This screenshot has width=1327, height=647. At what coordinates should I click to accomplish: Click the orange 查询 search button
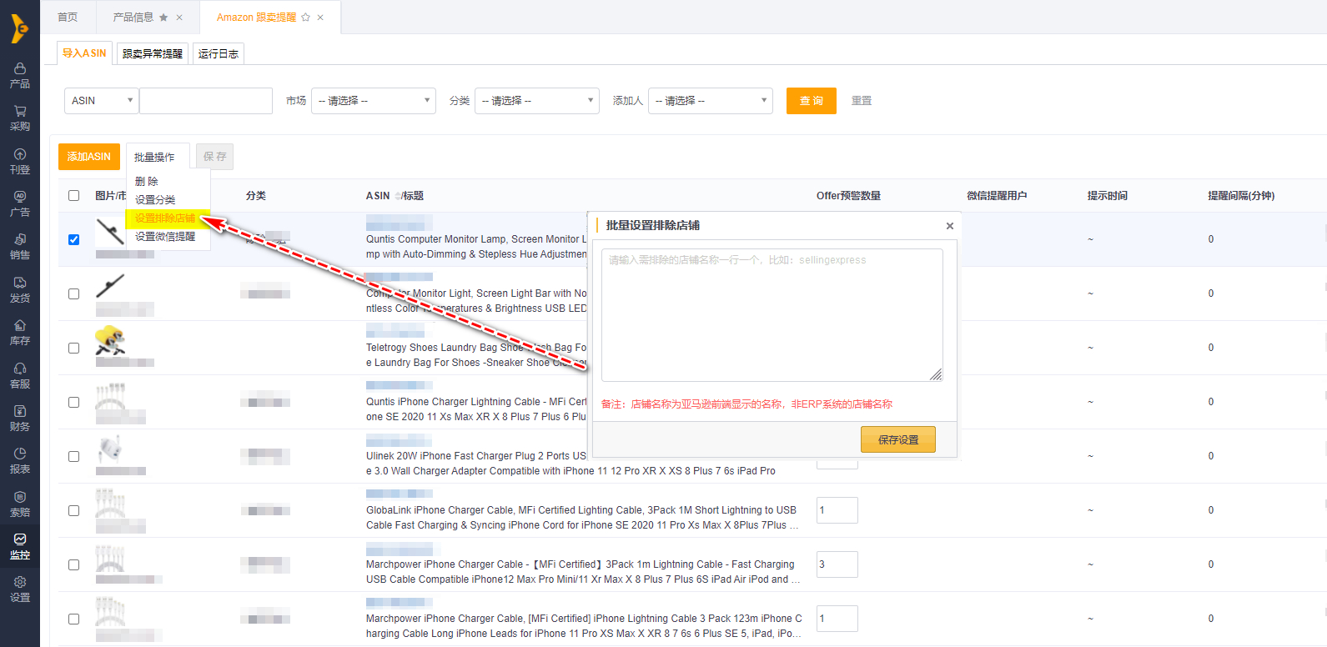coord(811,101)
